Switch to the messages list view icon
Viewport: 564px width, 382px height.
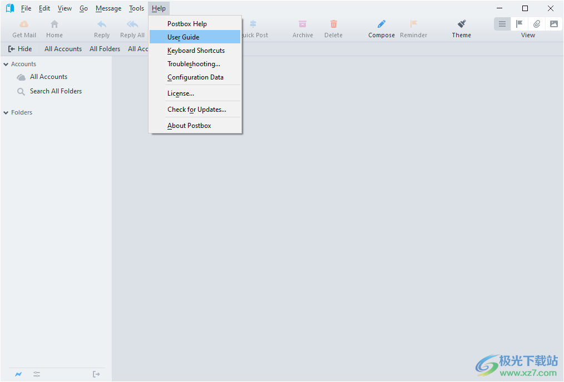tap(502, 24)
